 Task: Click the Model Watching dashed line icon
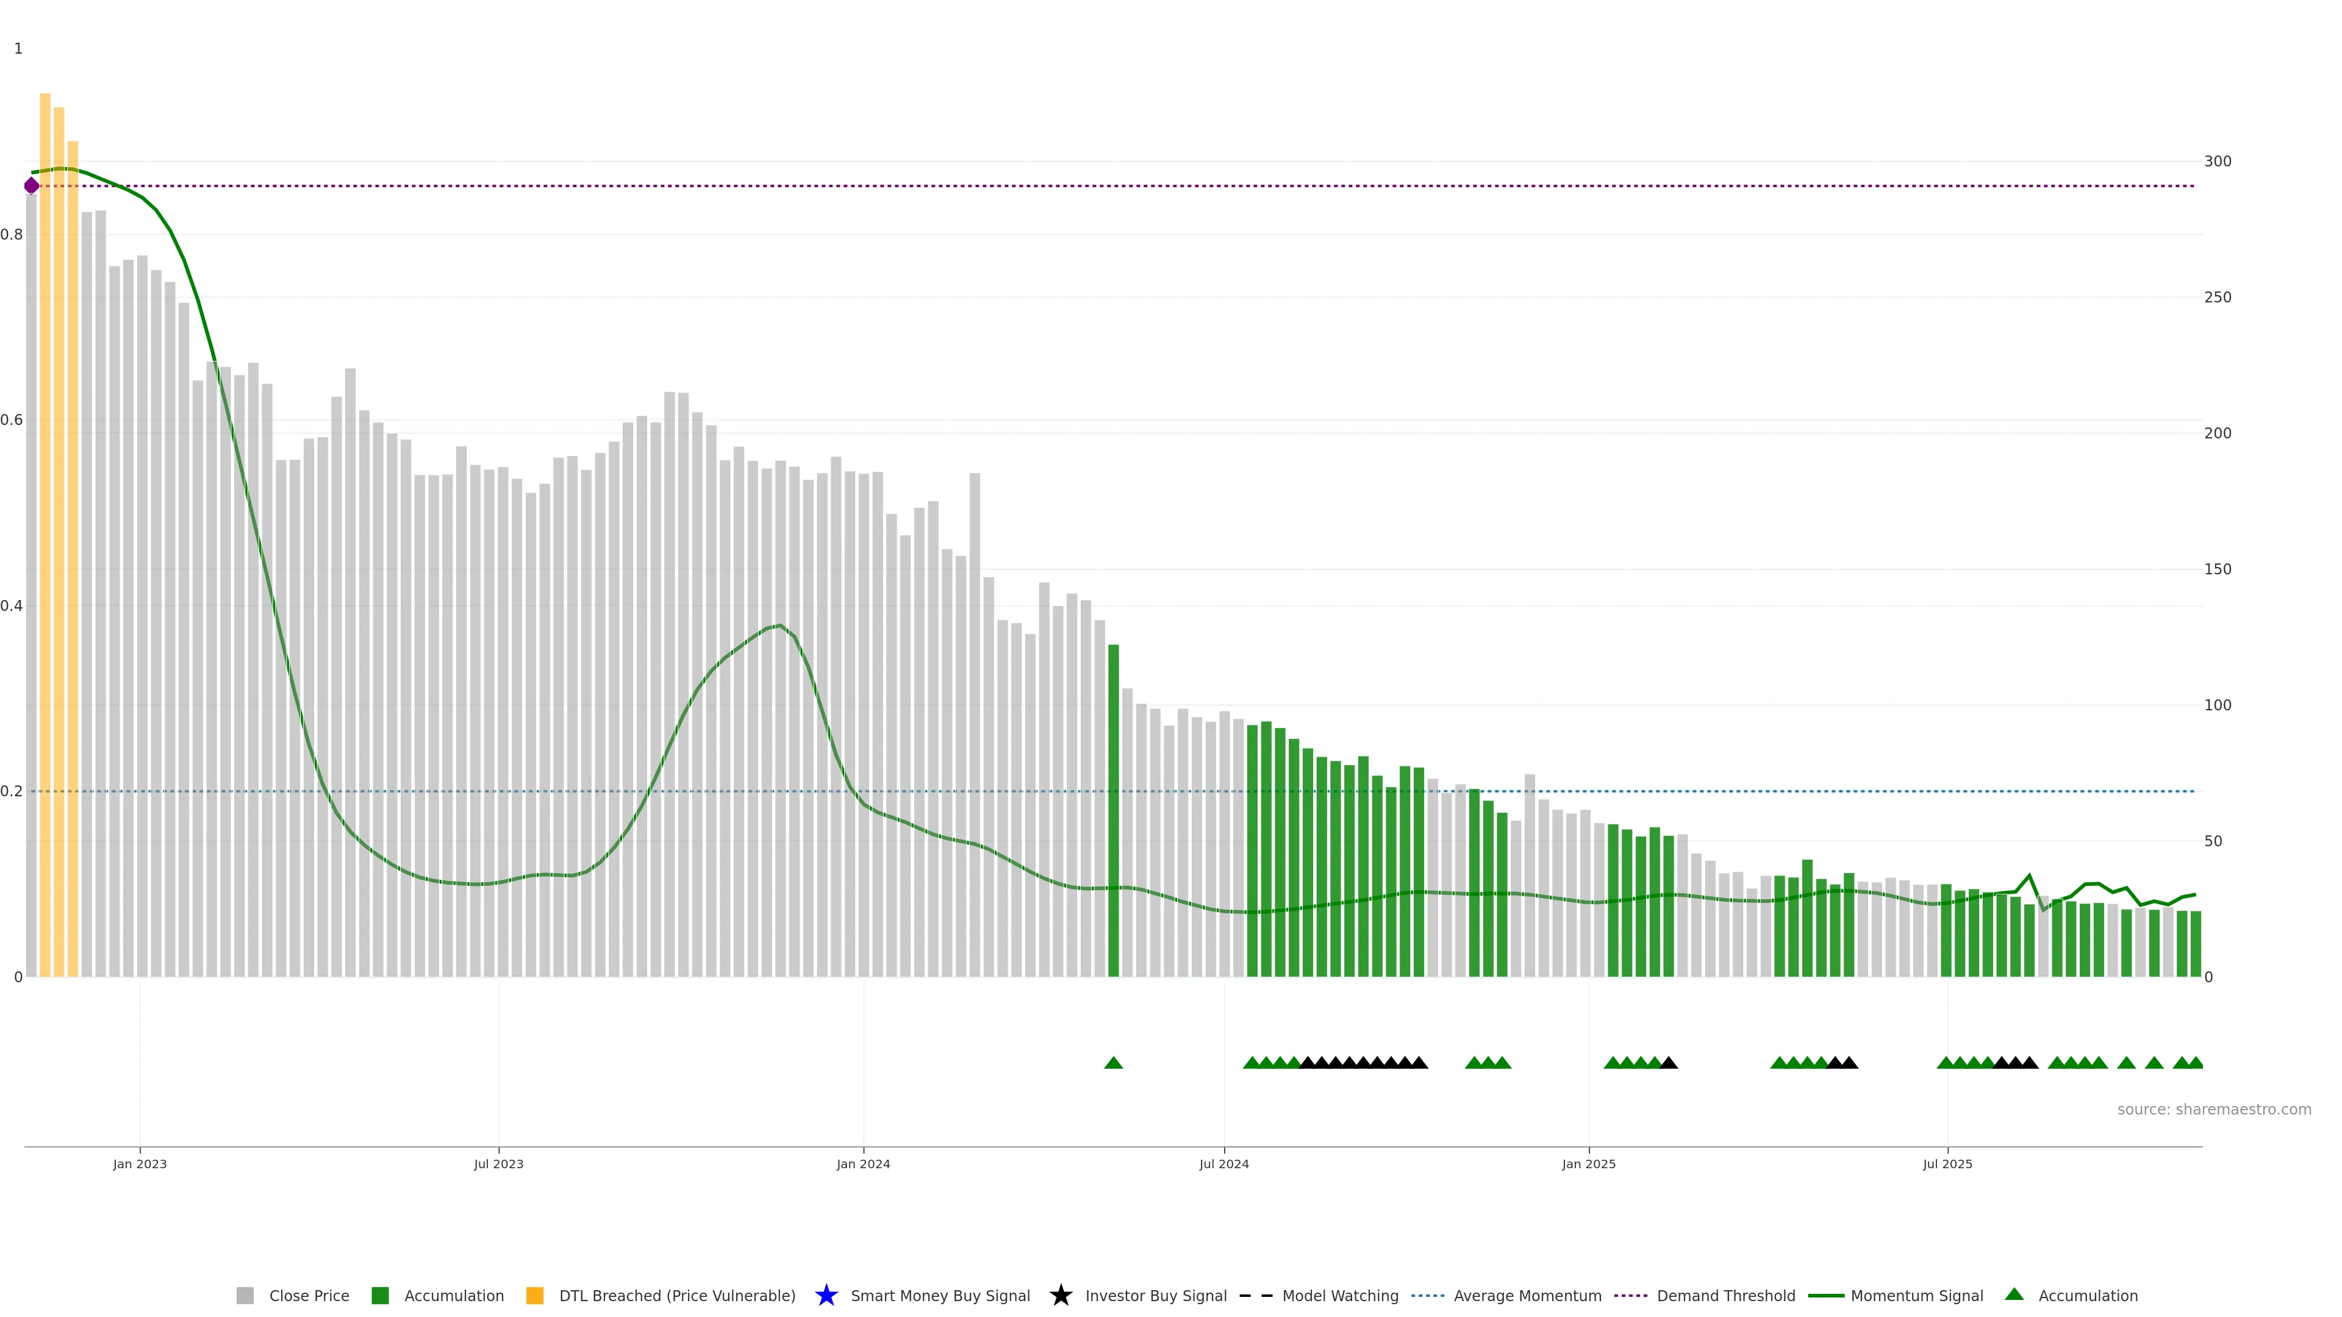(x=1256, y=1295)
